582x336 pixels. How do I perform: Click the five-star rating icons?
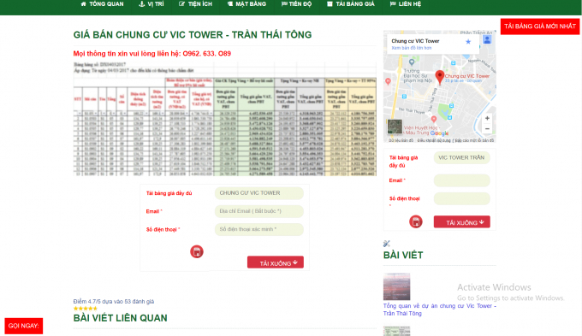pos(86,309)
